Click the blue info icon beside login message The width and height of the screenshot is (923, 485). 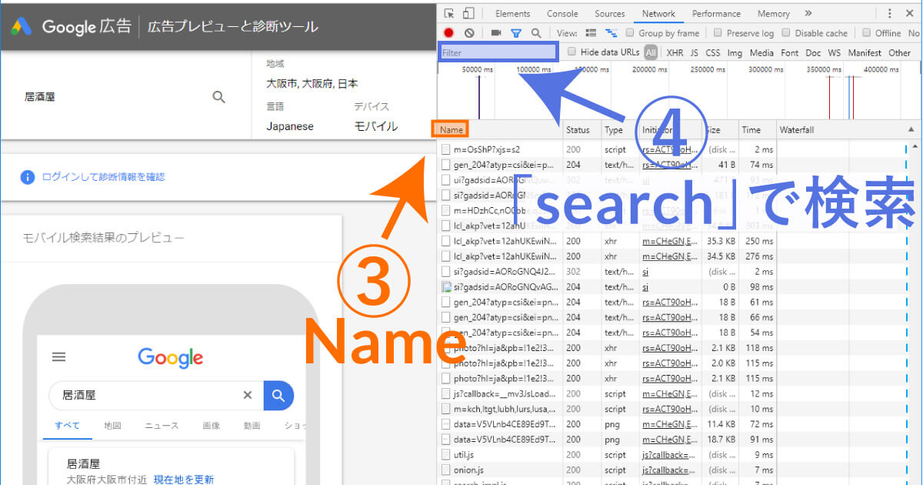pos(28,177)
